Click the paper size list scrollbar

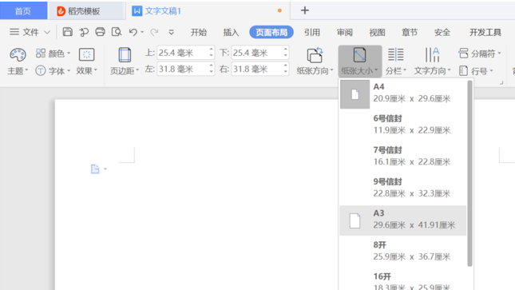[x=469, y=173]
